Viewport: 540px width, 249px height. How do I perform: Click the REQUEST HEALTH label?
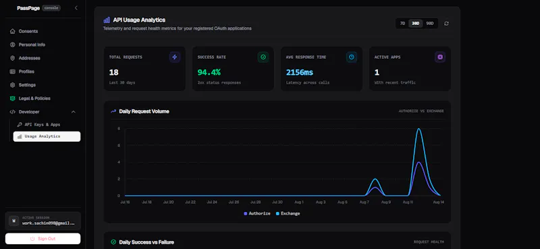coord(429,242)
